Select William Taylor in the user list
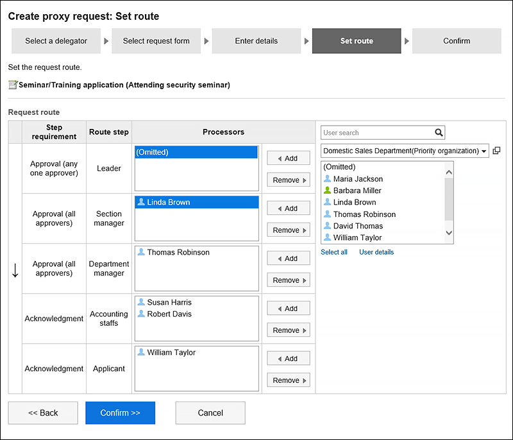513x440 pixels. (383, 237)
